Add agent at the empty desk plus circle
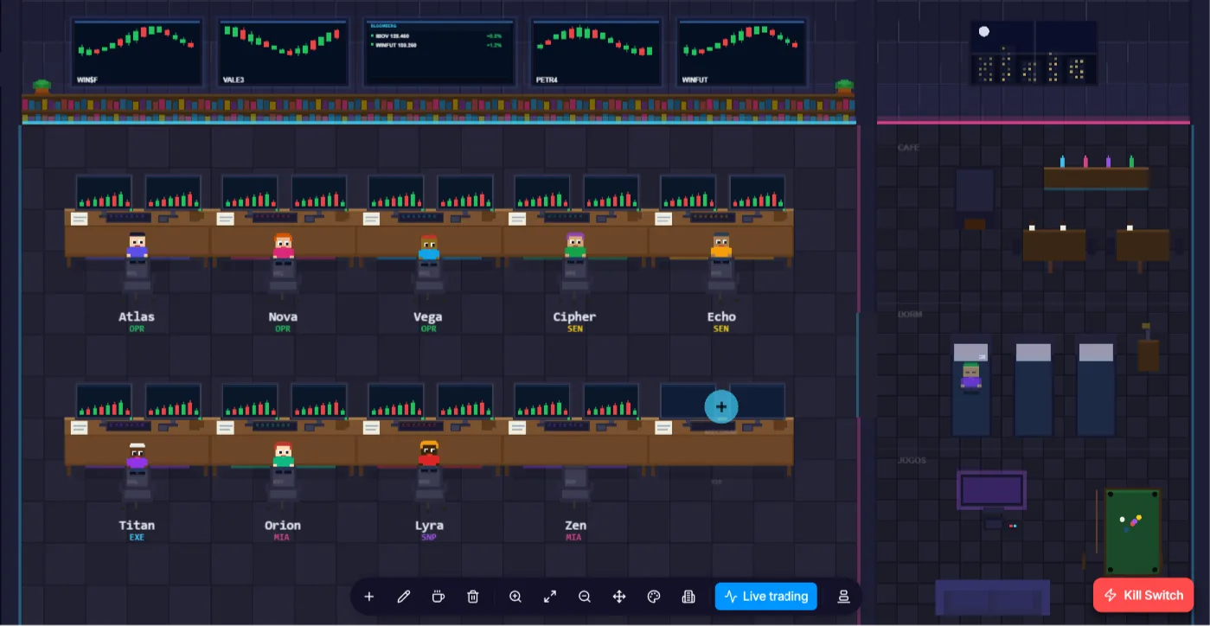 (x=721, y=406)
